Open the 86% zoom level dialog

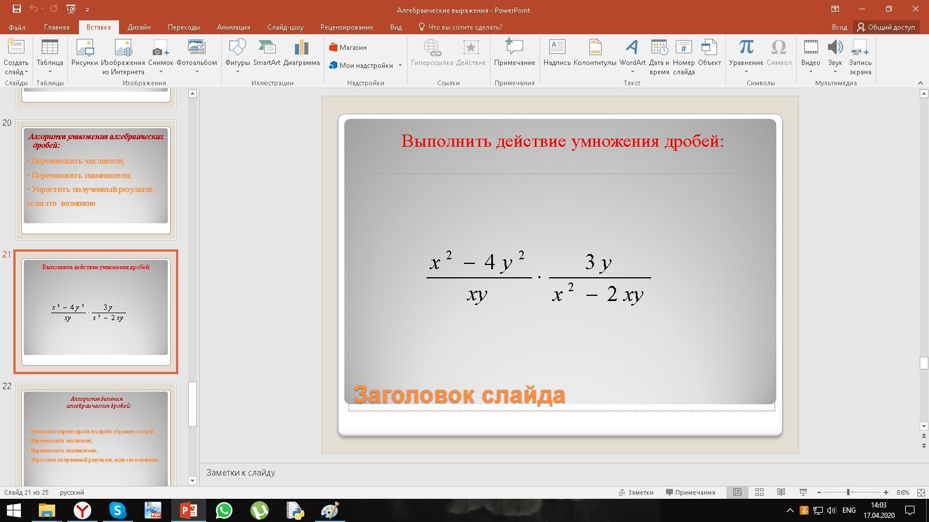point(903,492)
